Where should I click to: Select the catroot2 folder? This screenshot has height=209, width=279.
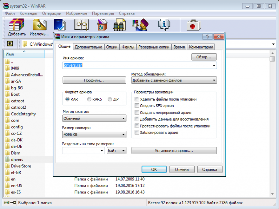point(19,107)
